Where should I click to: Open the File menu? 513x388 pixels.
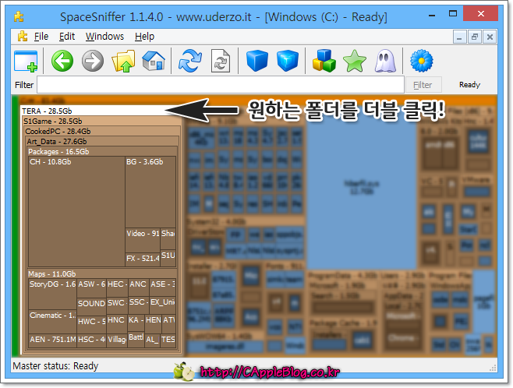click(41, 37)
